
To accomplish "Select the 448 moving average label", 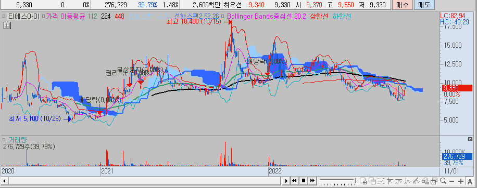I will 120,17.
